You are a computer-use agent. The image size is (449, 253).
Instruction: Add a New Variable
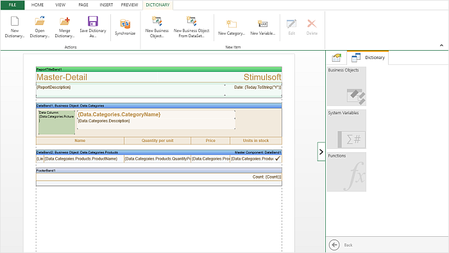(x=263, y=28)
